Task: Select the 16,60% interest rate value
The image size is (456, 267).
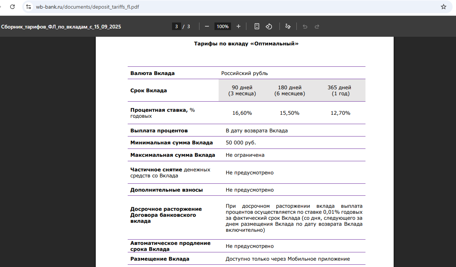Action: 242,113
